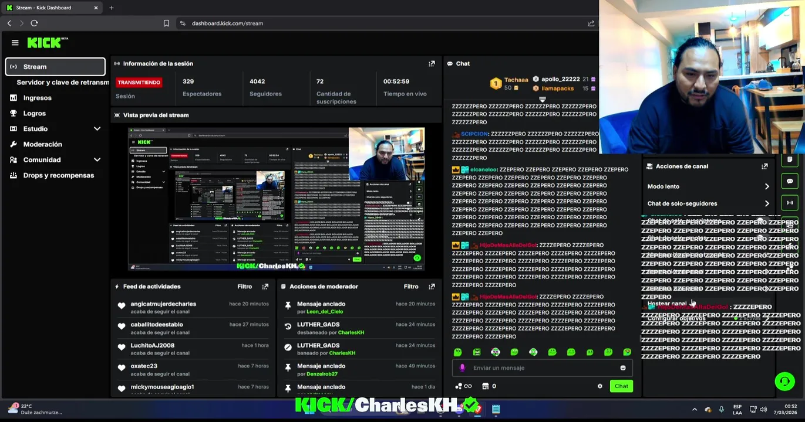This screenshot has height=422, width=805.
Task: Click the elcaneloo username in chat
Action: point(483,169)
